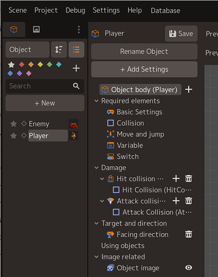
Task: Click the sort order icon button
Action: click(59, 49)
